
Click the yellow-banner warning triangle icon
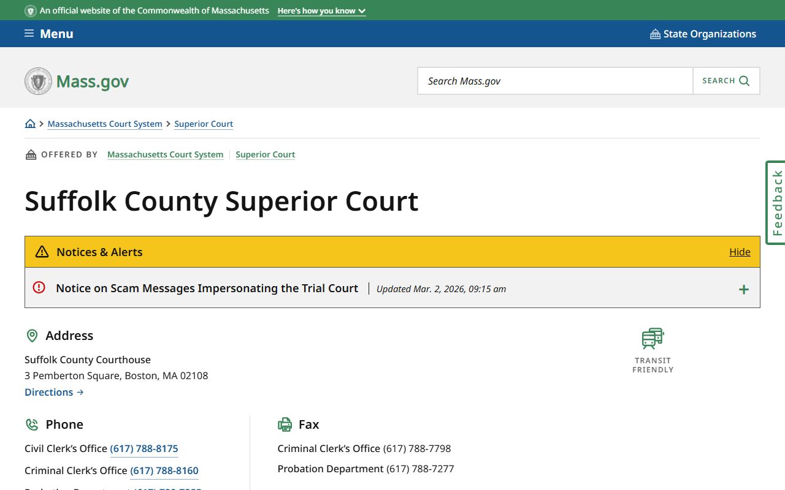click(x=42, y=252)
